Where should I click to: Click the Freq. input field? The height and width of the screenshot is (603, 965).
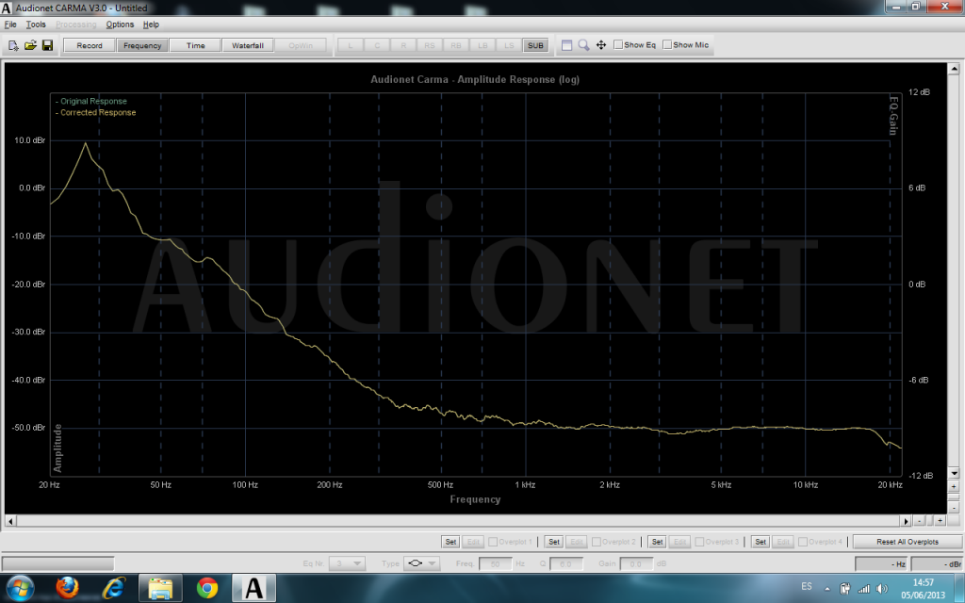click(496, 563)
